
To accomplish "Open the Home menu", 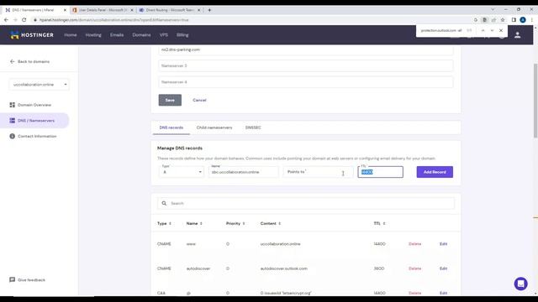I will [x=71, y=35].
